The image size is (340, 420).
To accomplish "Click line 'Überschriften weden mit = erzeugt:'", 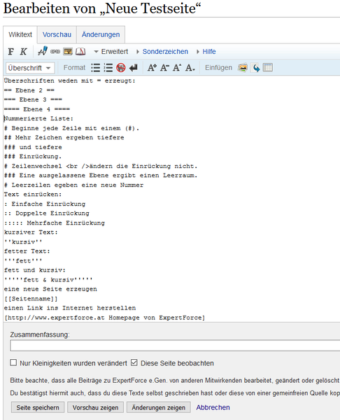I will coord(69,80).
